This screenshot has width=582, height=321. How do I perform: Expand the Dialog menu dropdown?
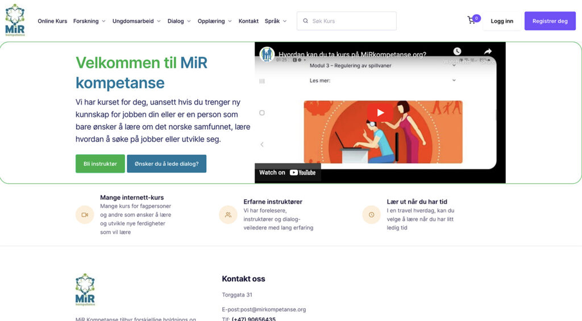coord(179,21)
